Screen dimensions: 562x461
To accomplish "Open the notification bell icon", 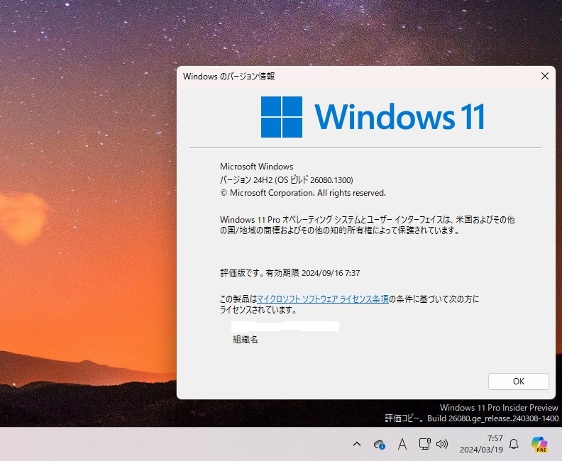I will tap(514, 444).
